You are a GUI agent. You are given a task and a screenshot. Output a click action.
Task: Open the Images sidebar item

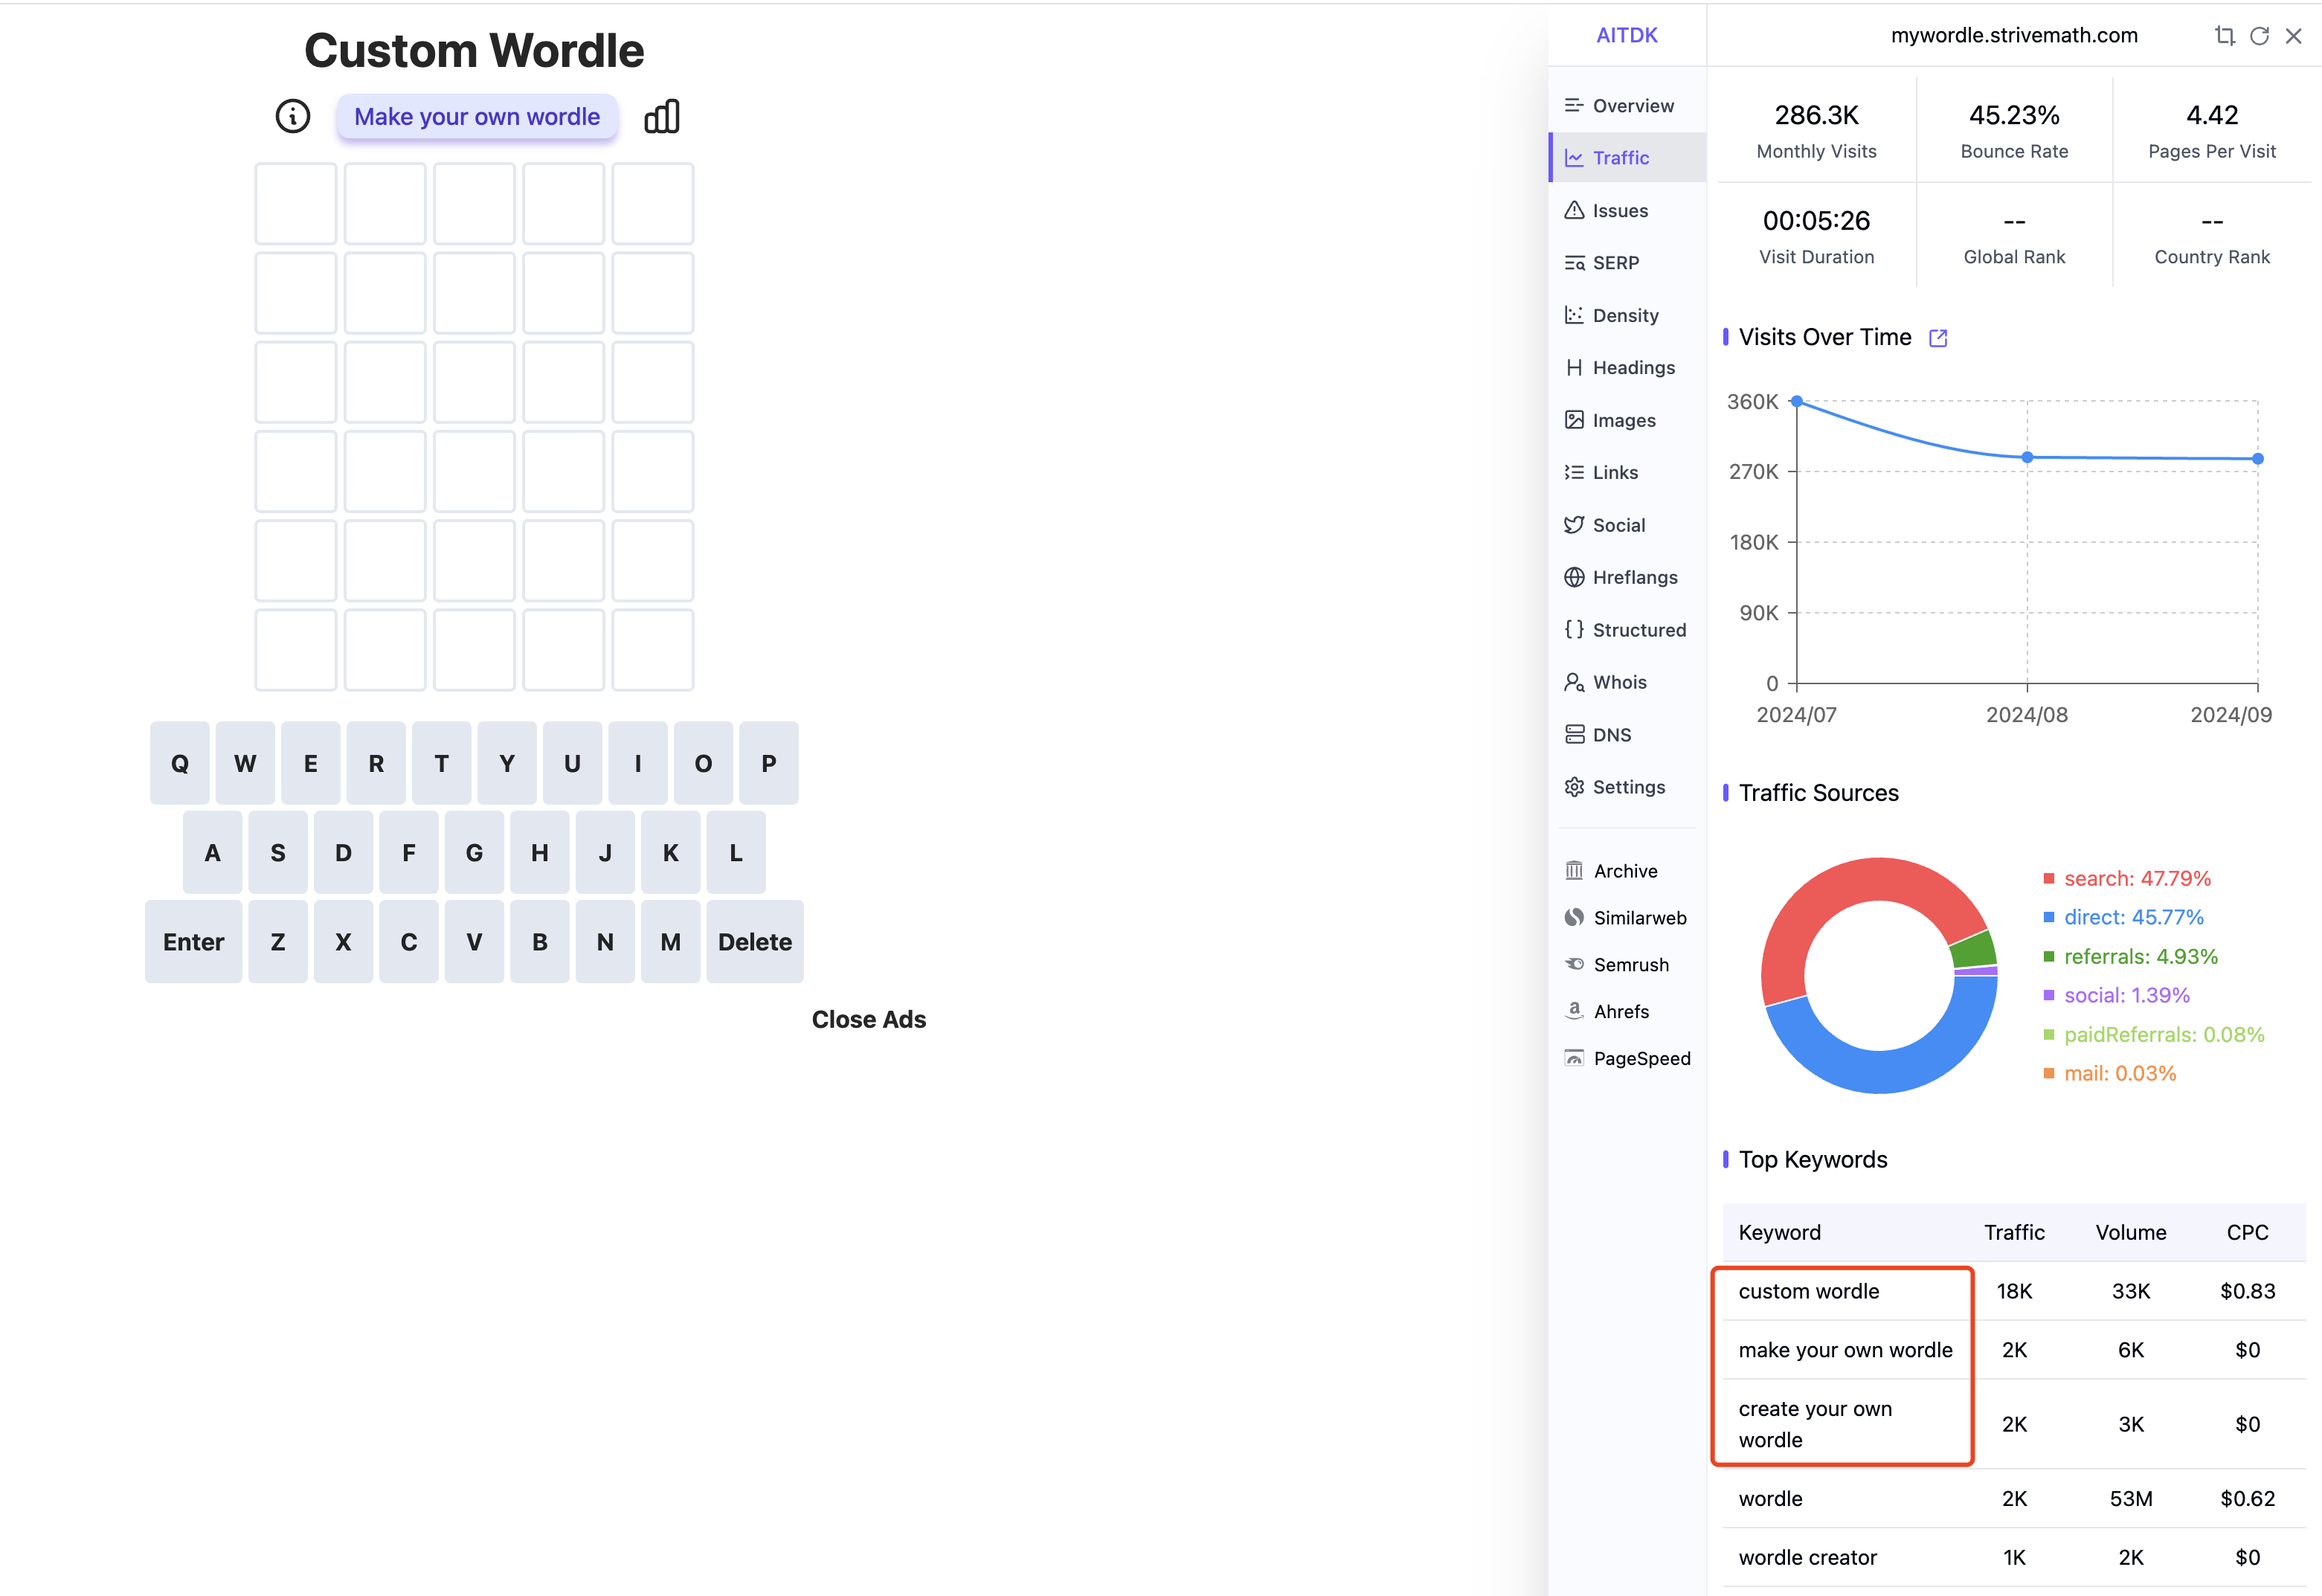[x=1627, y=421]
